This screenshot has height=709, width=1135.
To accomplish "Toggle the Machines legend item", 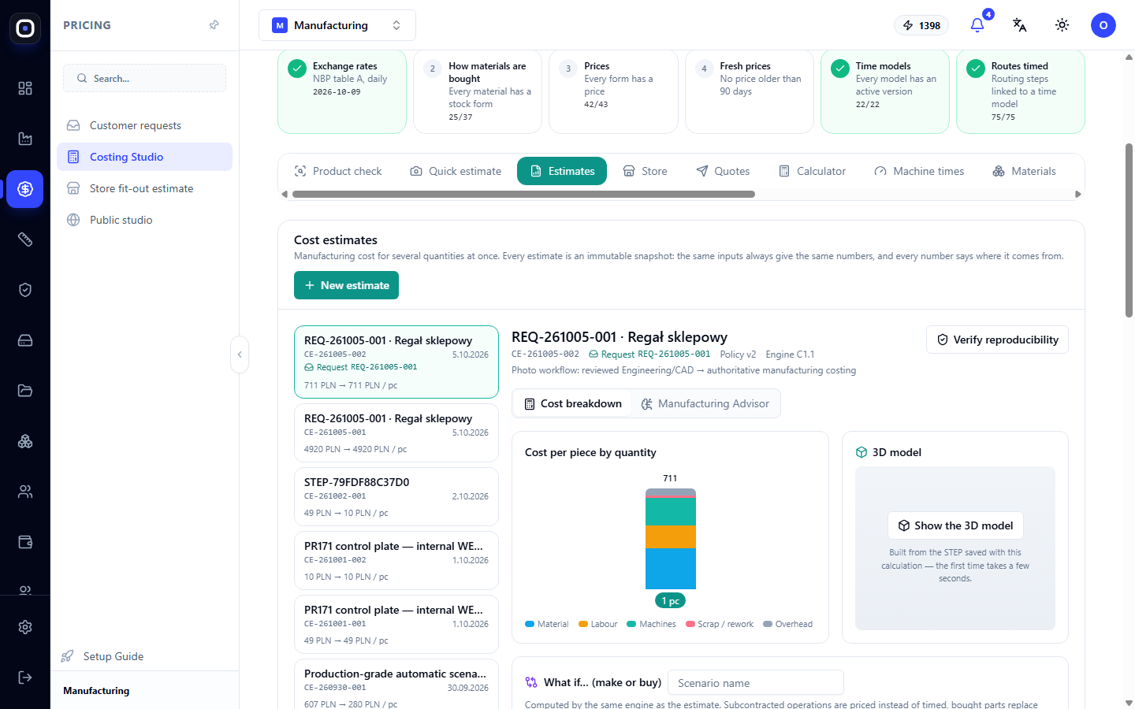I will point(651,624).
